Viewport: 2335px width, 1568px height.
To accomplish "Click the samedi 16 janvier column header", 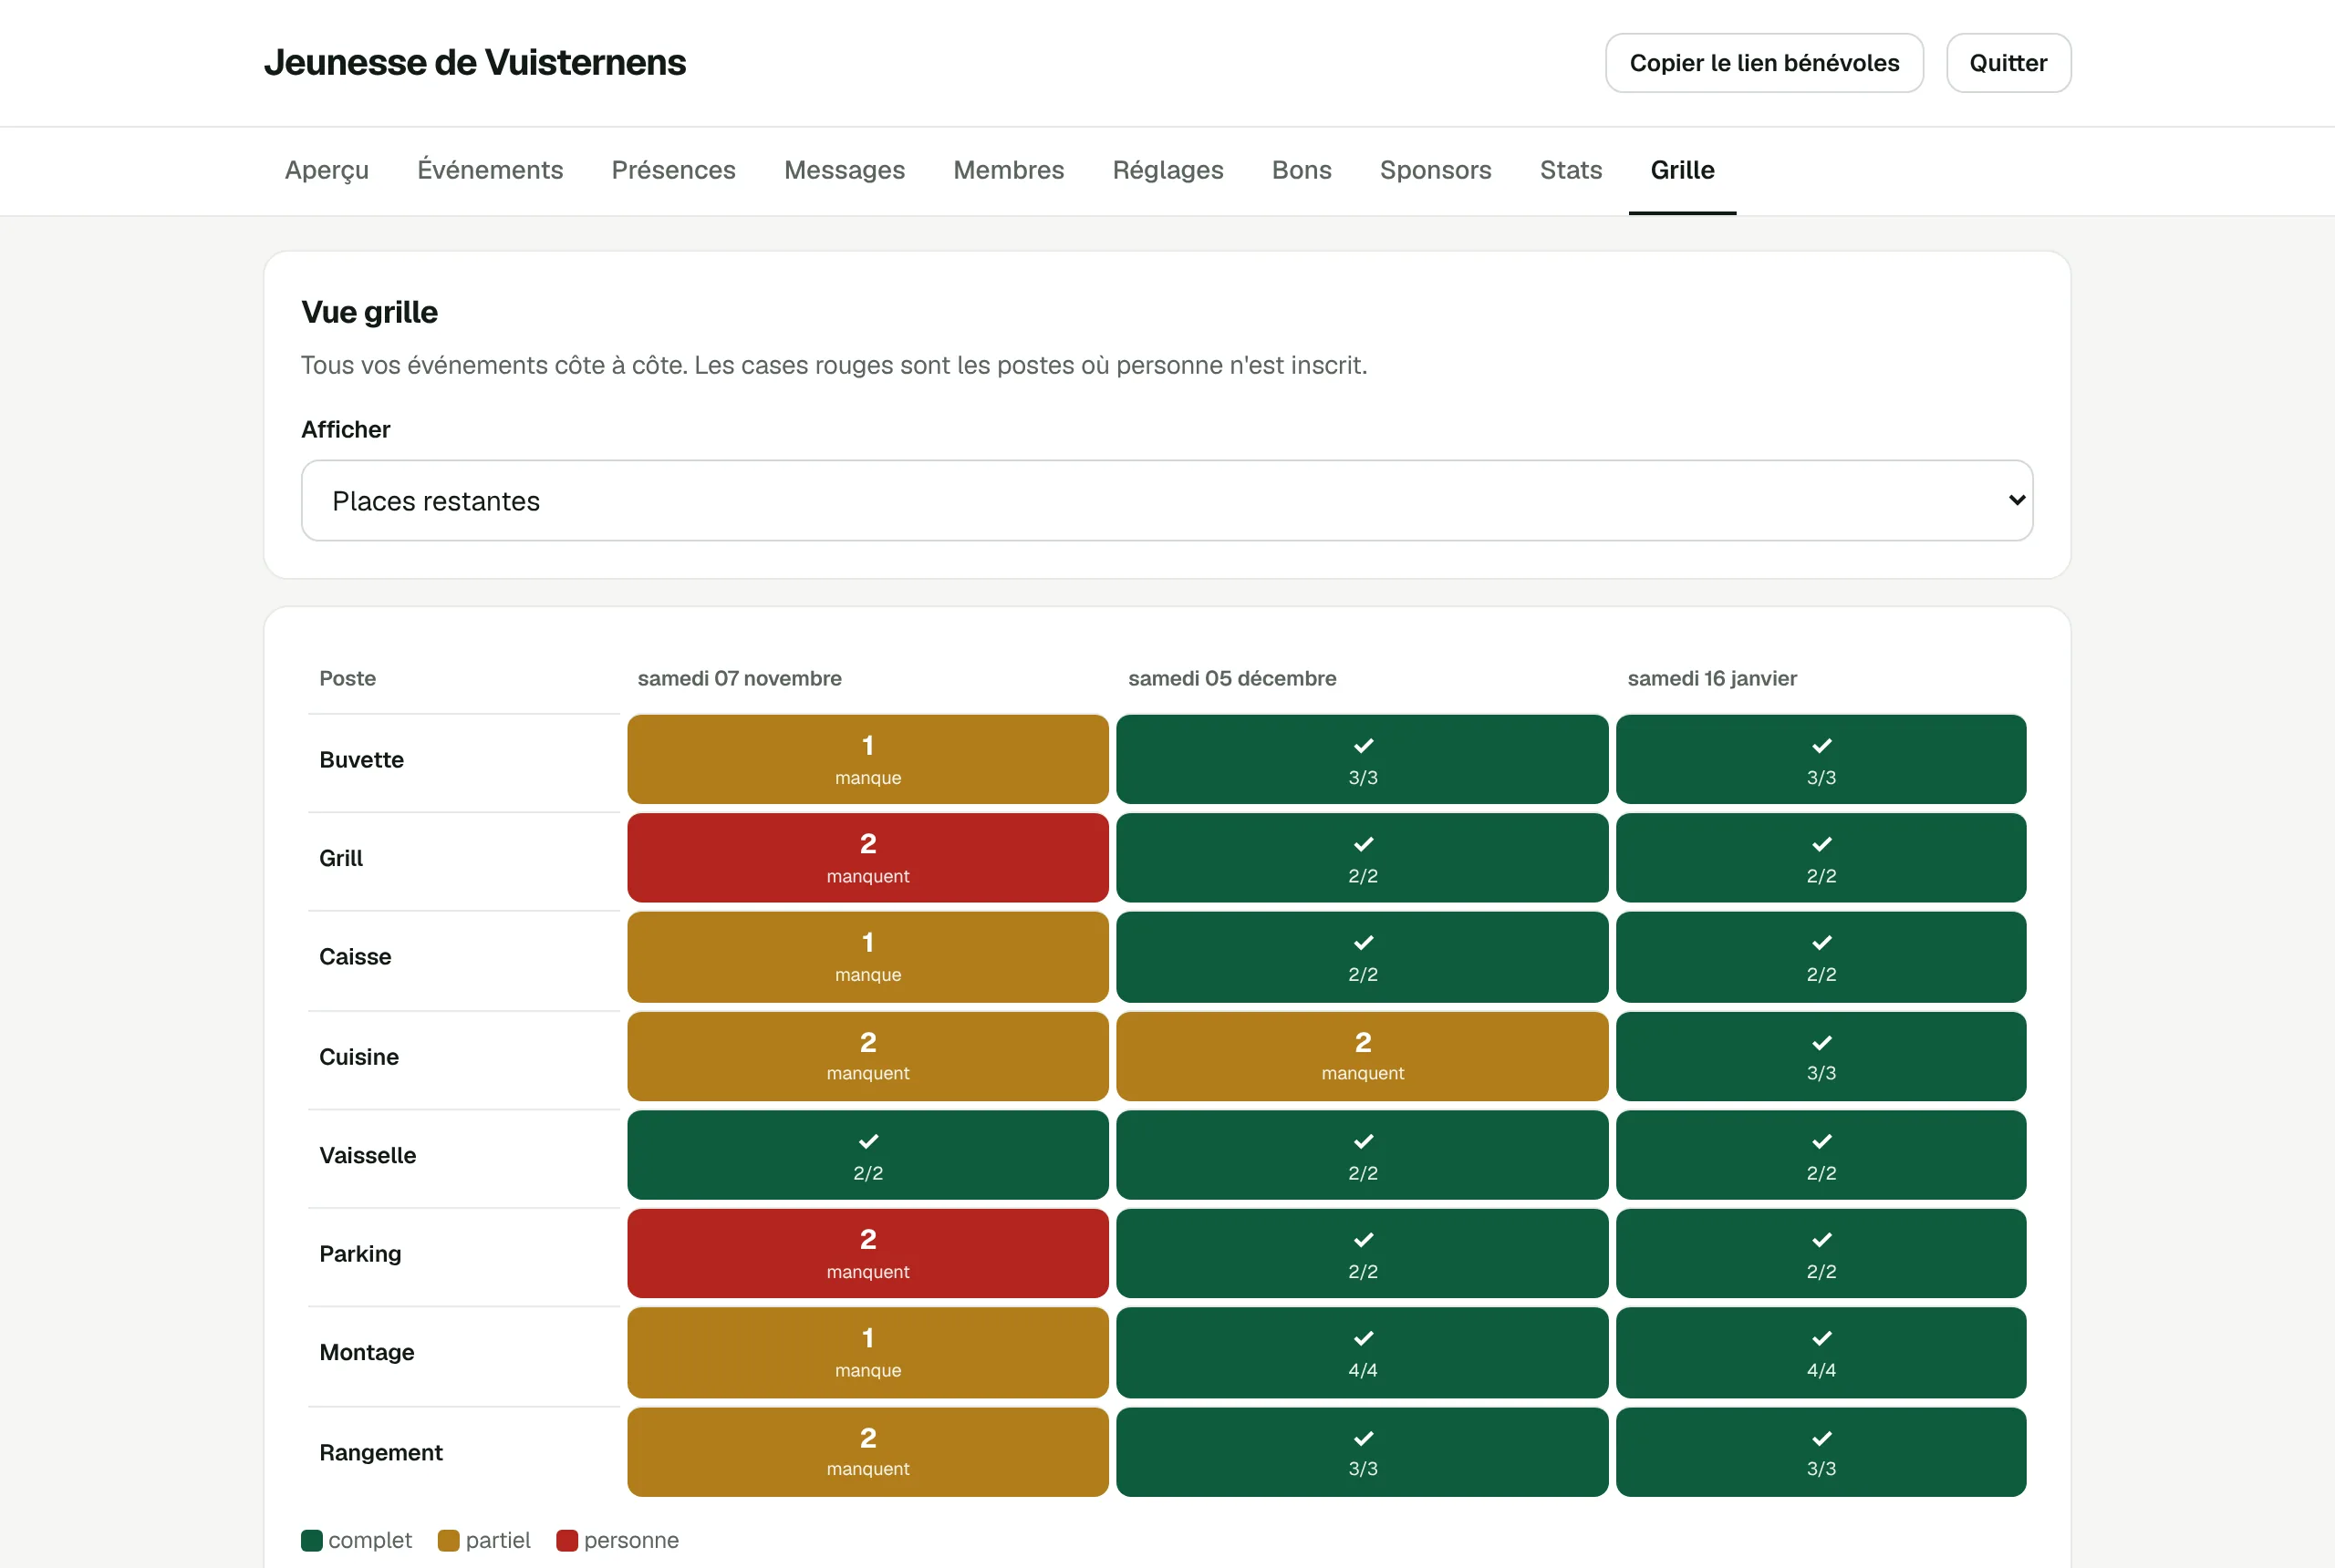I will (1712, 678).
